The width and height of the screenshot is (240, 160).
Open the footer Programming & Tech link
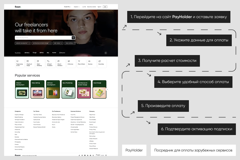[20, 127]
